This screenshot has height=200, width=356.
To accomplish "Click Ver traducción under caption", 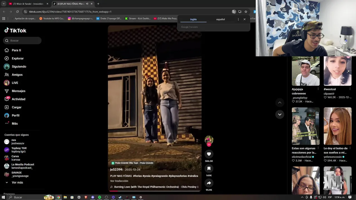I will pos(119,181).
